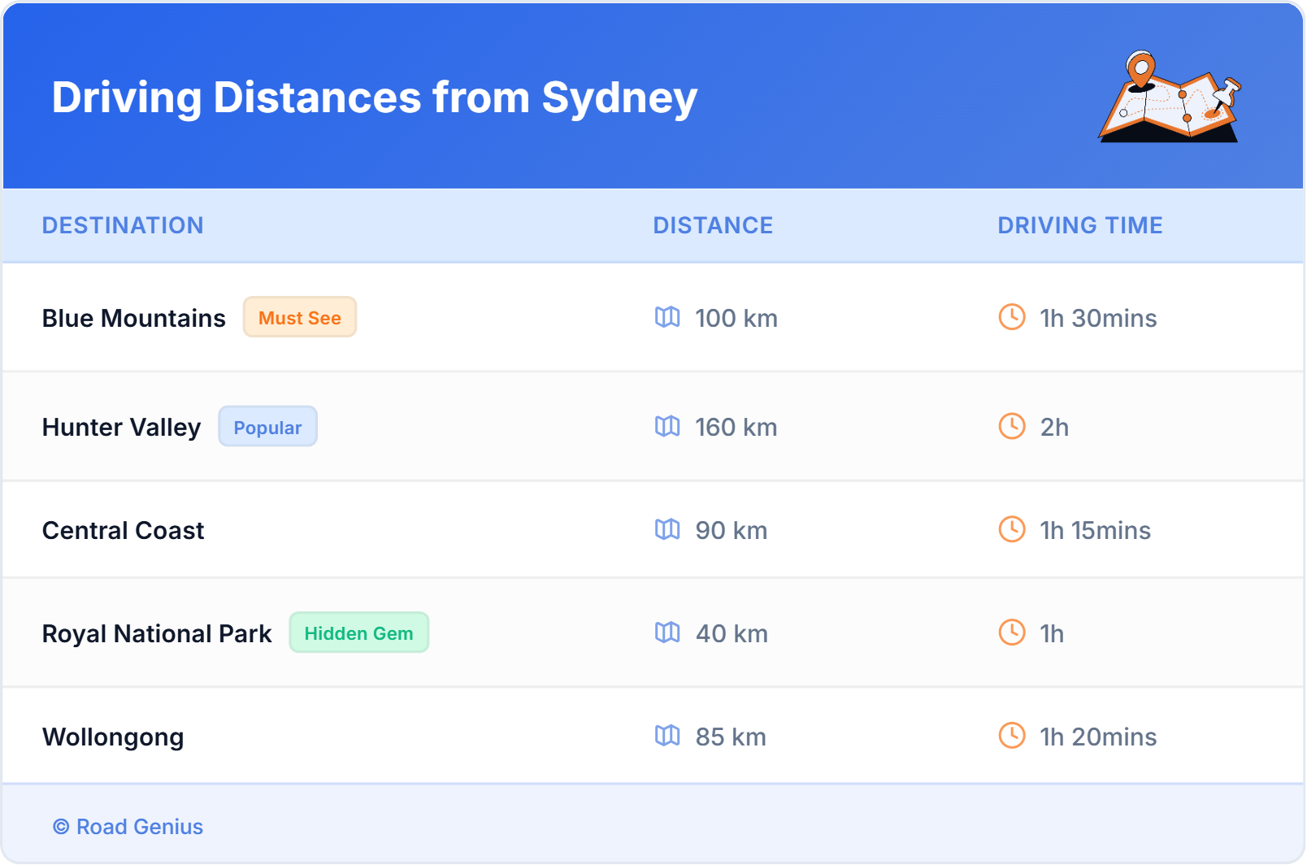Click the map icon beside 100 km
The width and height of the screenshot is (1307, 865).
[667, 317]
